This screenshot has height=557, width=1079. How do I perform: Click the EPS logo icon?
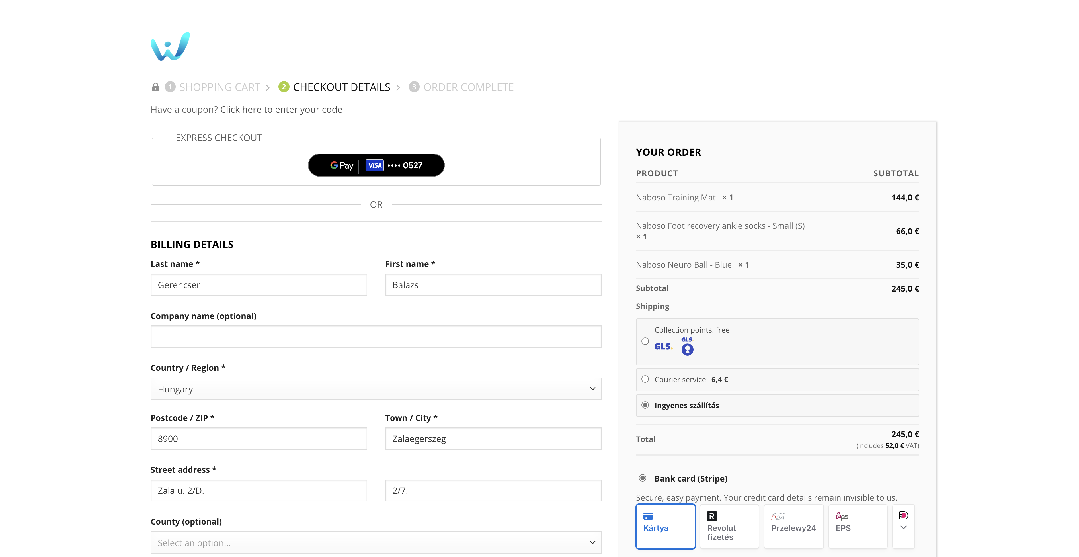(842, 516)
